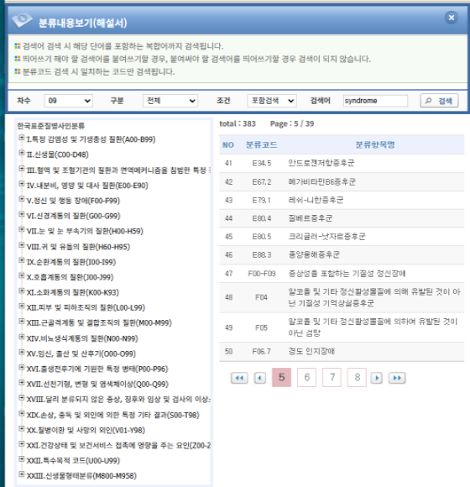Expand I.특정 감염성 및 기생충성 질환 node
Viewport: 470px width, 487px height.
[21, 138]
